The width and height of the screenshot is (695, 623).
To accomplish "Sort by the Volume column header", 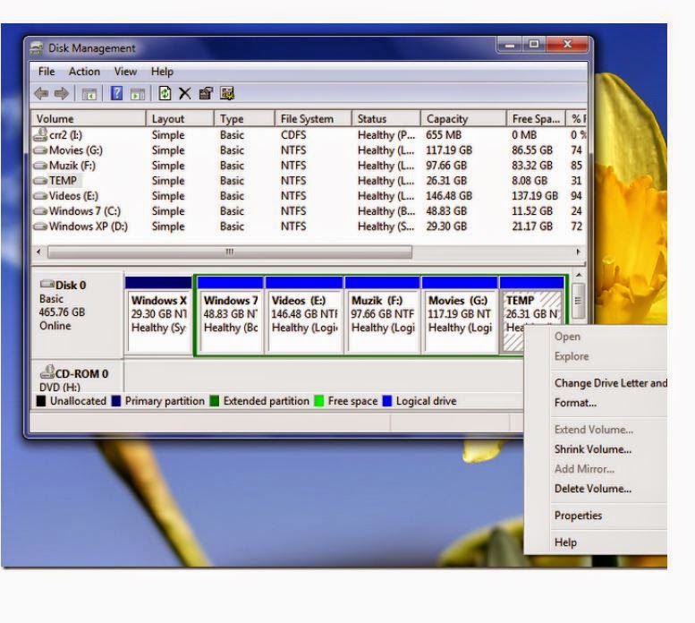I will 89,119.
